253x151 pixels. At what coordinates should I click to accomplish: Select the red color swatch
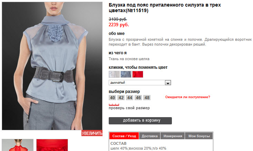coord(138,74)
